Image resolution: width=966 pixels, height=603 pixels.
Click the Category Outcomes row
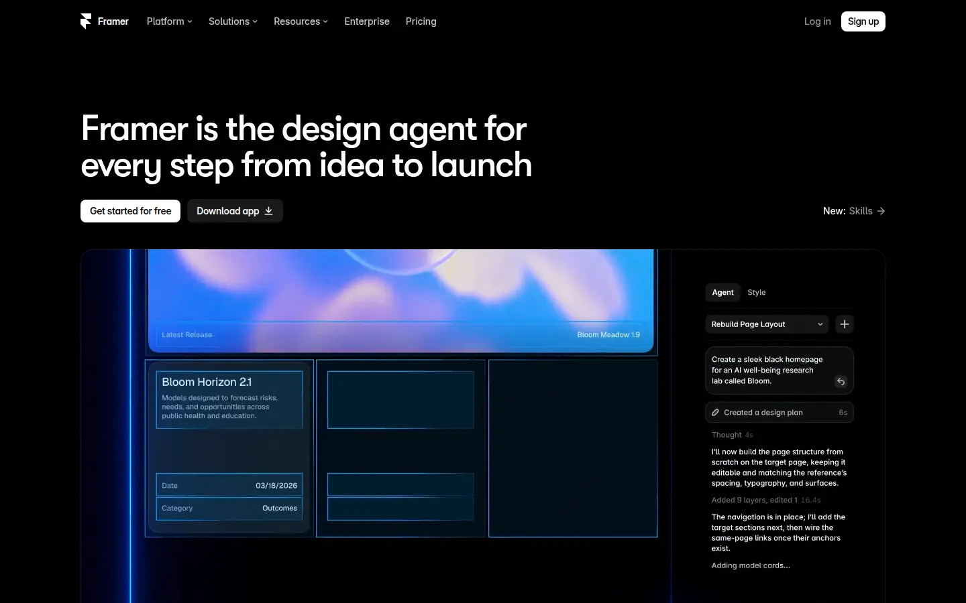[229, 508]
